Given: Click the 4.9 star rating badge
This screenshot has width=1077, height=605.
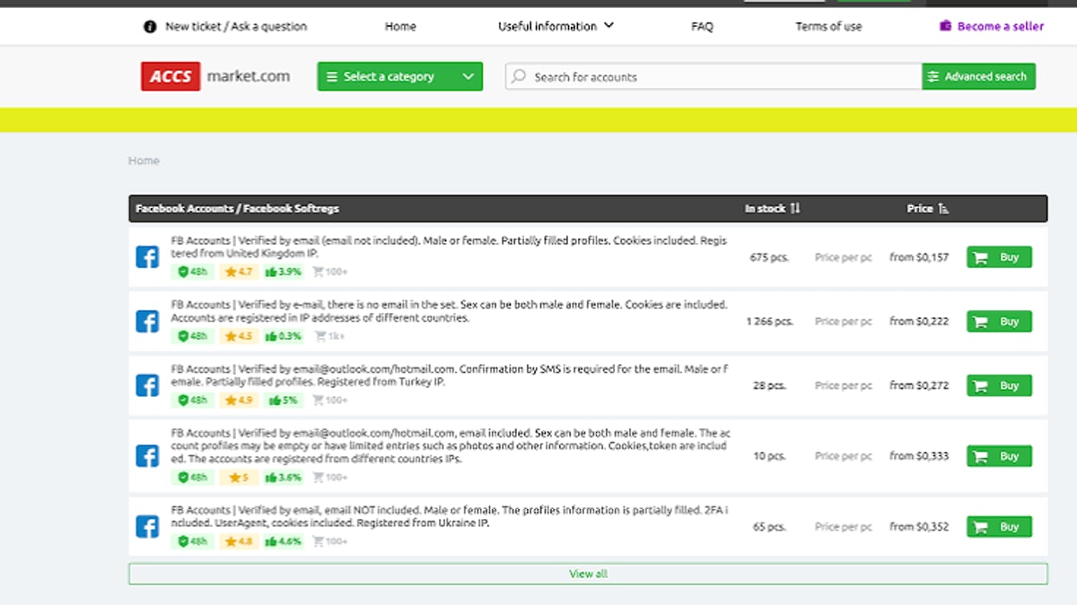Looking at the screenshot, I should 239,401.
